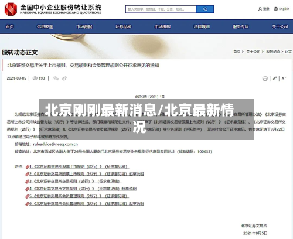The height and width of the screenshot is (239, 293).
Task: Click the 股转动态正文 section heading
Action: coord(20,52)
